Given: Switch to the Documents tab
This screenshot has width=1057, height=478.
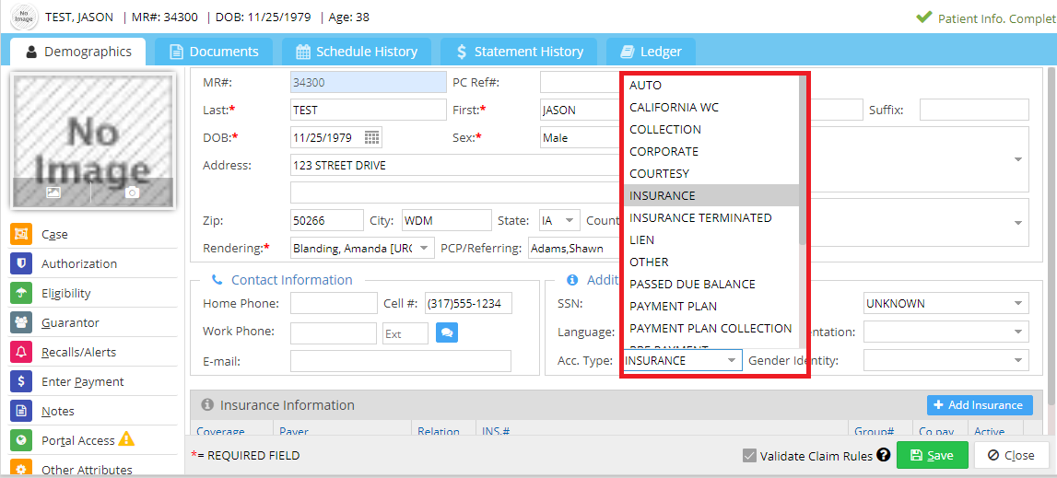Looking at the screenshot, I should [x=214, y=52].
